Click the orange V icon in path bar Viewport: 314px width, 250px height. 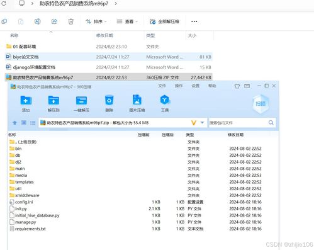194,123
